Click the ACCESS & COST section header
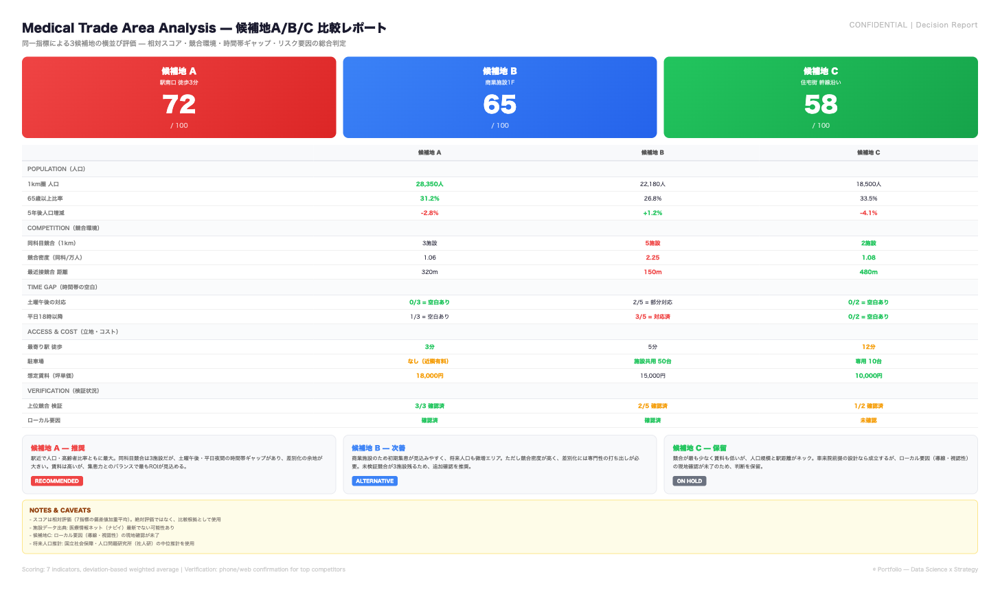1000x590 pixels. click(x=73, y=332)
